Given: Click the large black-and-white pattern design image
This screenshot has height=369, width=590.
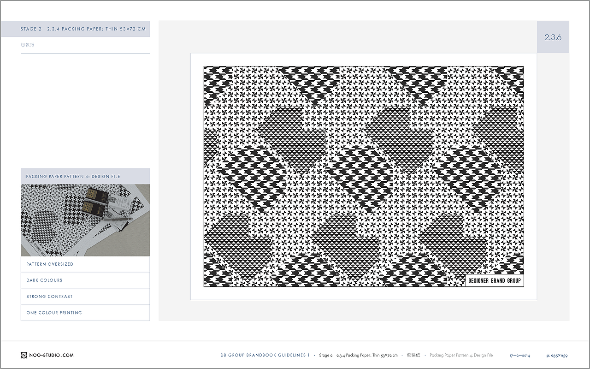Looking at the screenshot, I should (364, 176).
